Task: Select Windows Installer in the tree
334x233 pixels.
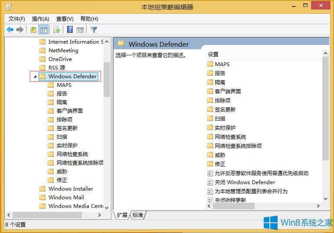Action: [71, 189]
